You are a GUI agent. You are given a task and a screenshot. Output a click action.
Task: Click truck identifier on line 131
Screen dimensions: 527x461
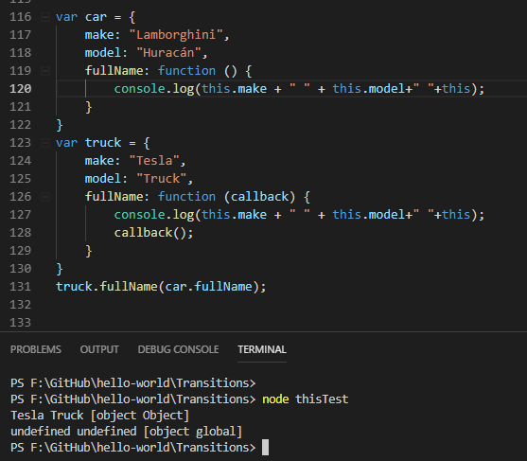74,287
